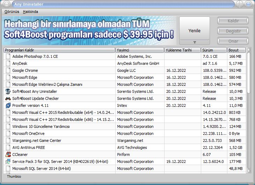Select Microsoft OneDrive entry

pos(28,133)
